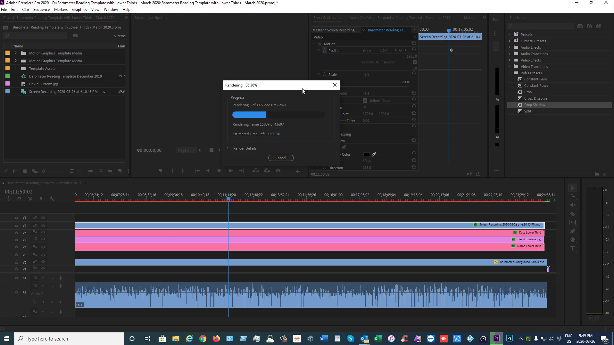Collapse Rob's Presets folder
Screen dimensions: 614x345
point(510,73)
